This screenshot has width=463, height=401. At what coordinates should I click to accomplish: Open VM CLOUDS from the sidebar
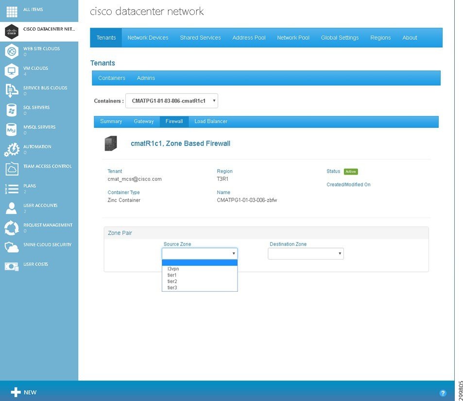pyautogui.click(x=11, y=70)
